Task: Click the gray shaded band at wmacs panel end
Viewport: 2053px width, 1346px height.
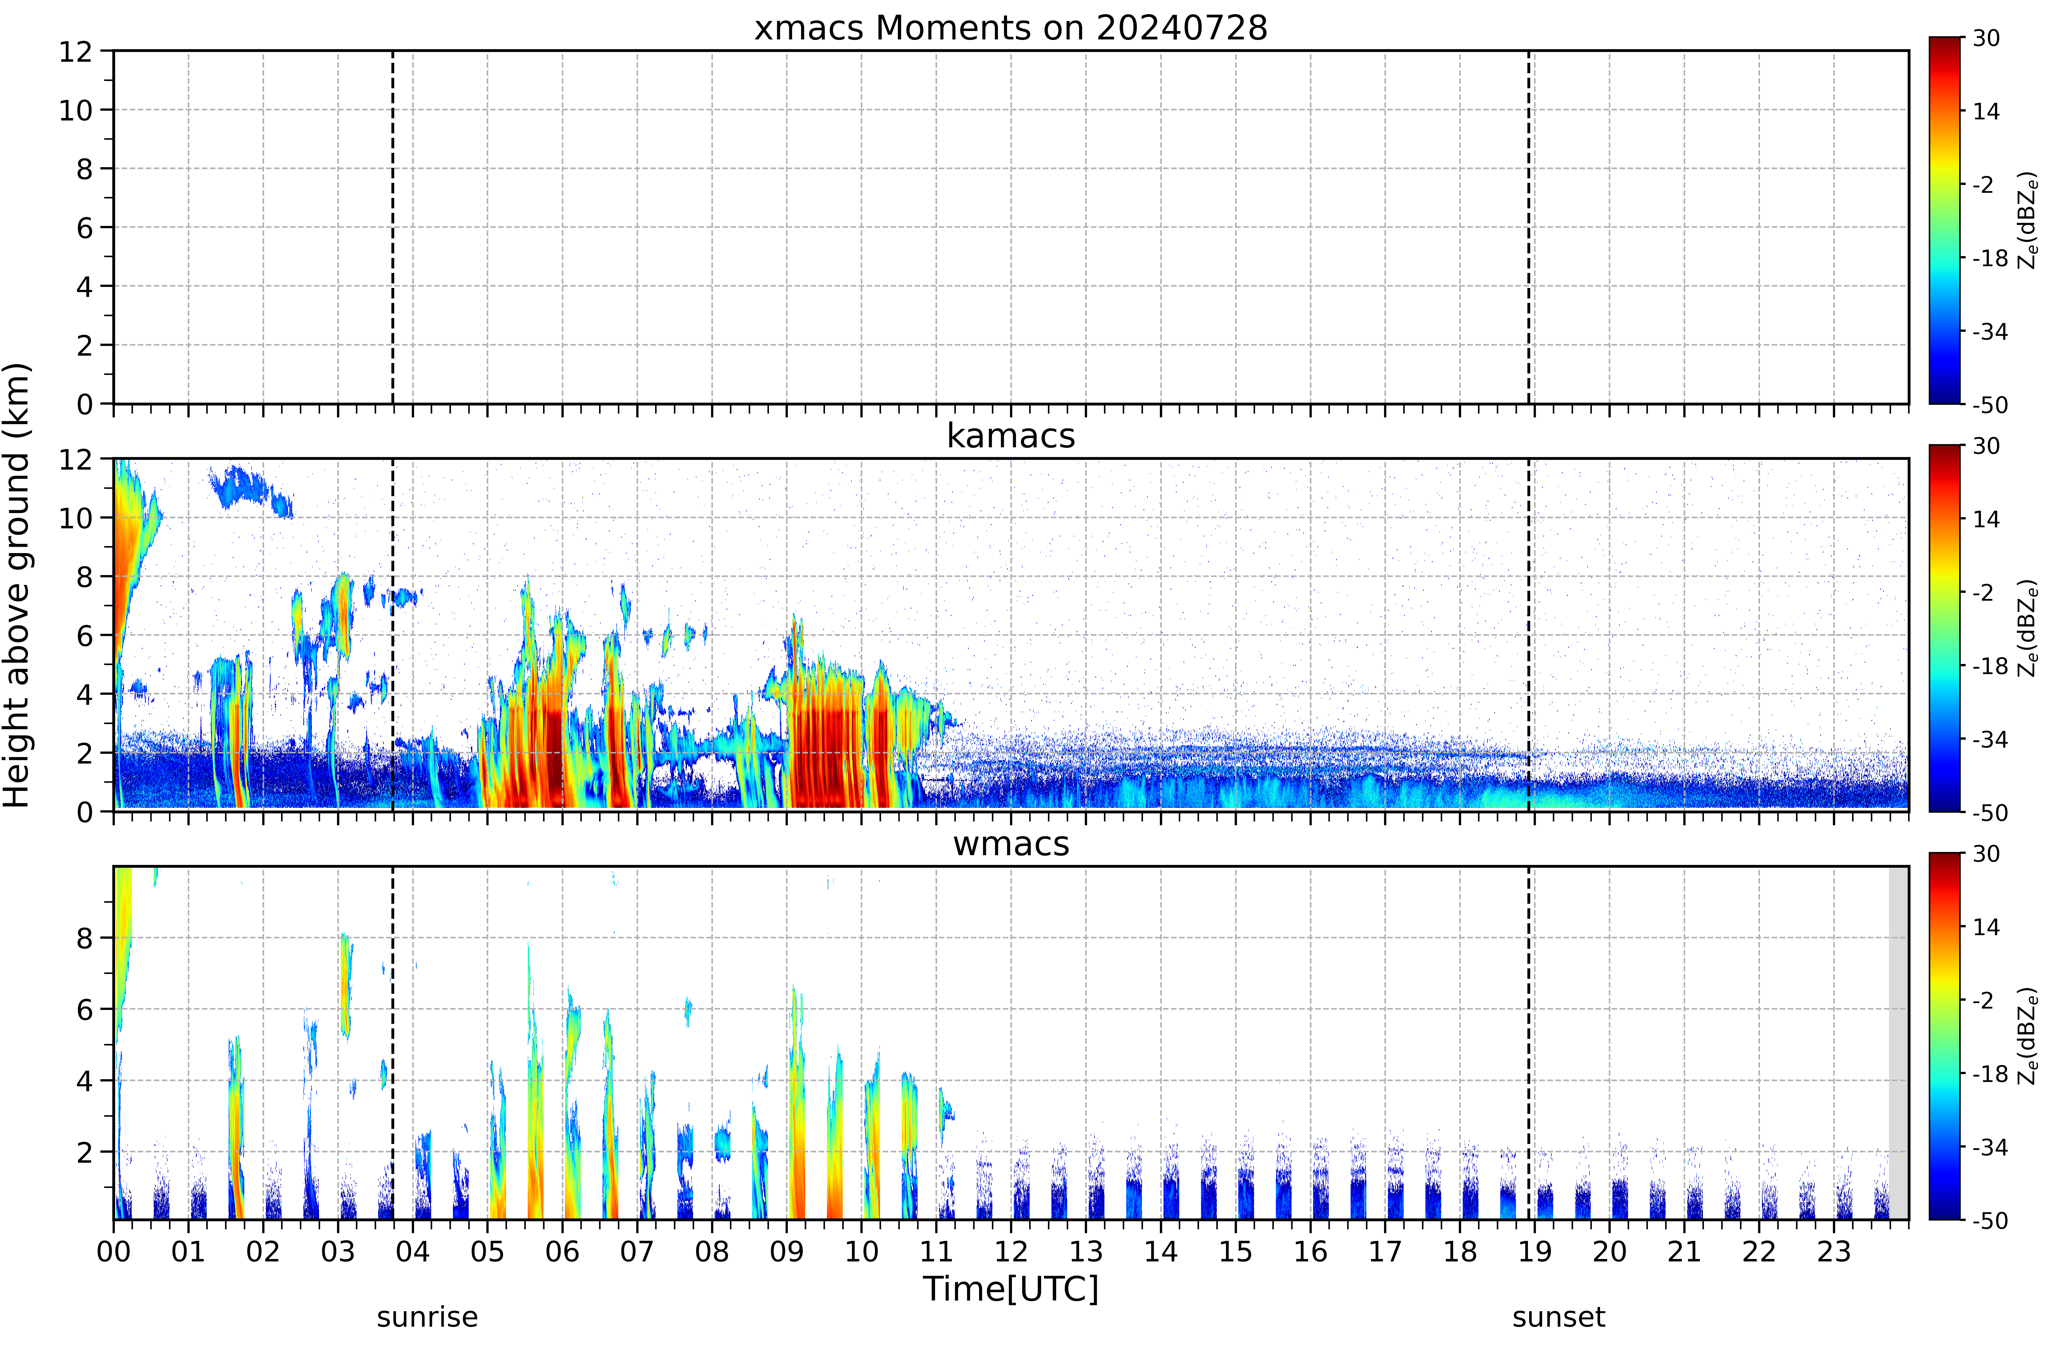Action: [1898, 1043]
